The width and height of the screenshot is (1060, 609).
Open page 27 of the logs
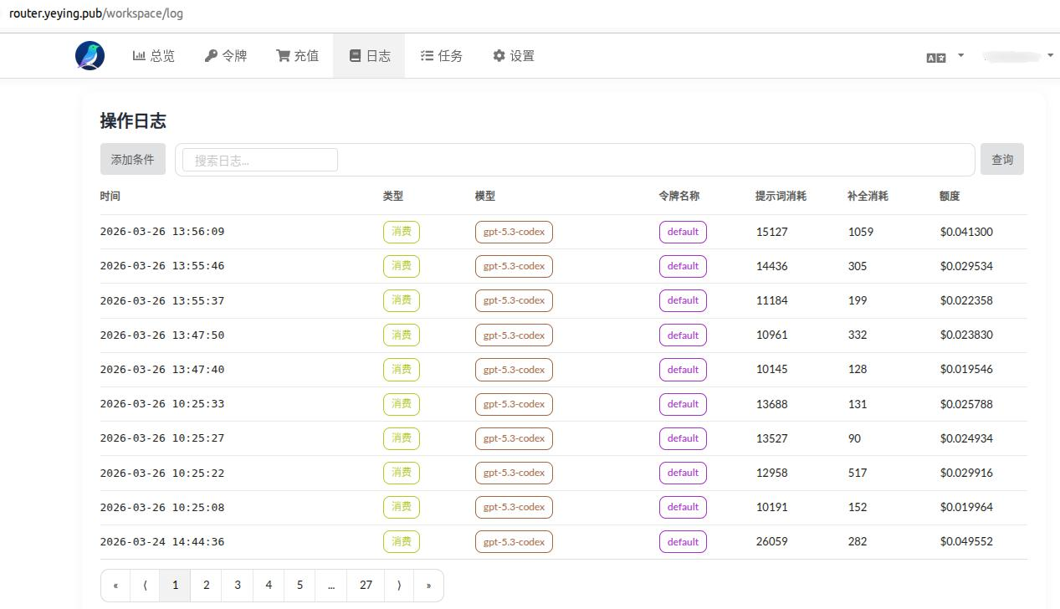(366, 586)
